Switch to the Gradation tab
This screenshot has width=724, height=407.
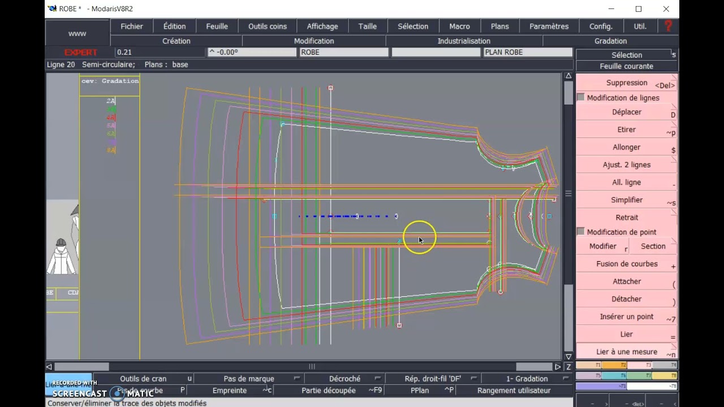[611, 41]
